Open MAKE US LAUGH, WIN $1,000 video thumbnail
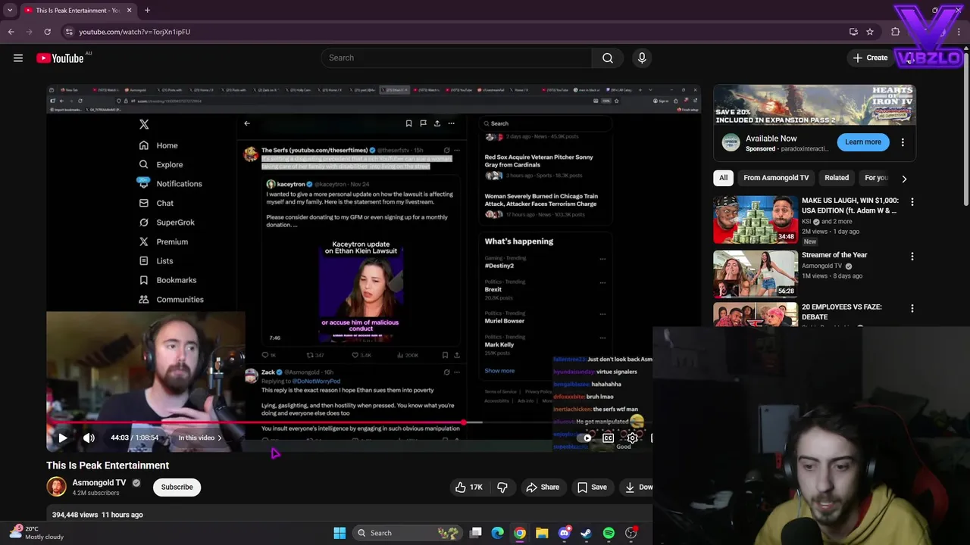The image size is (970, 545). (756, 220)
